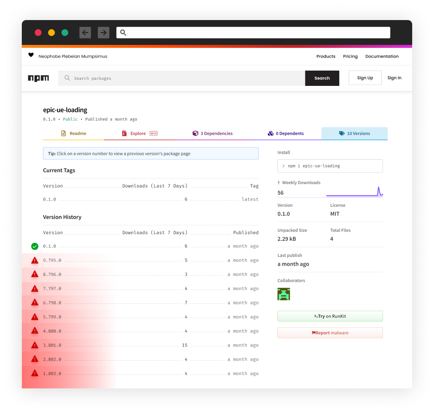This screenshot has height=412, width=434.
Task: Open version 9.795.0 in Version History
Action: pos(52,260)
